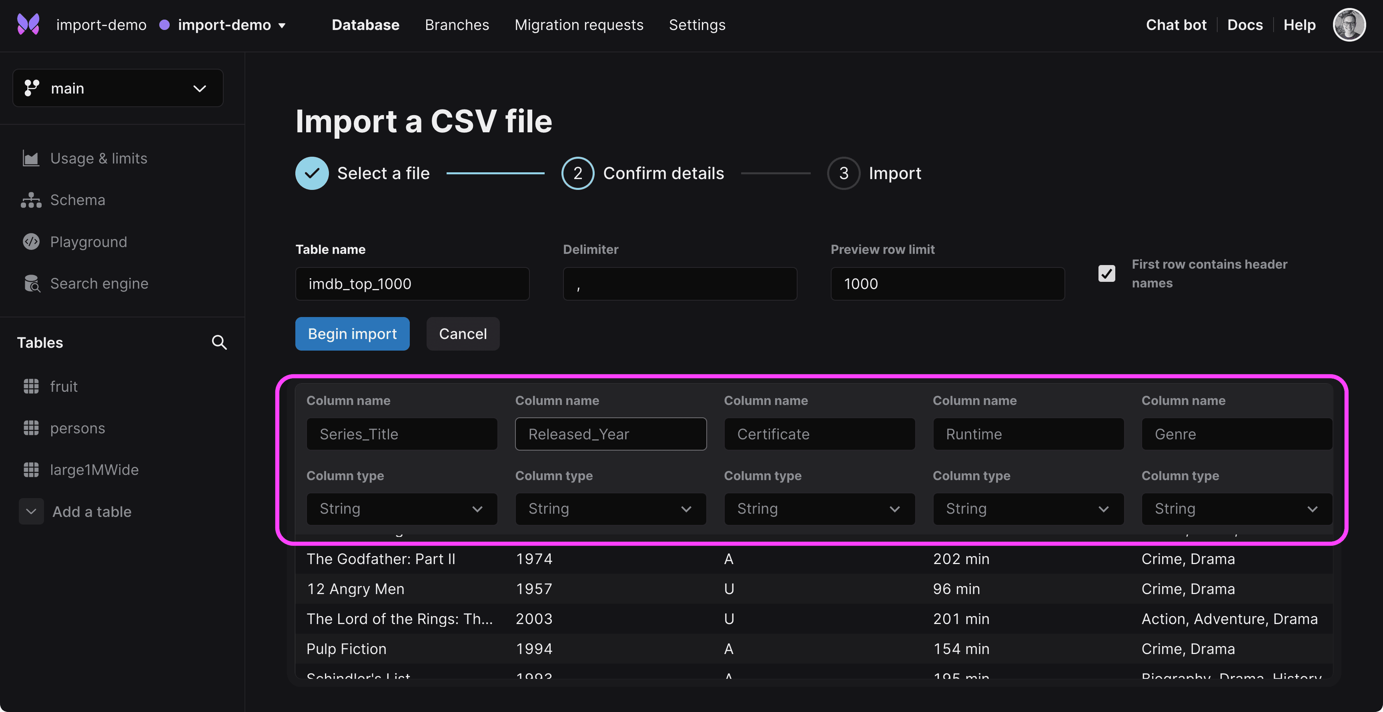The height and width of the screenshot is (712, 1383).
Task: Uncheck First row contains header names
Action: pos(1106,273)
